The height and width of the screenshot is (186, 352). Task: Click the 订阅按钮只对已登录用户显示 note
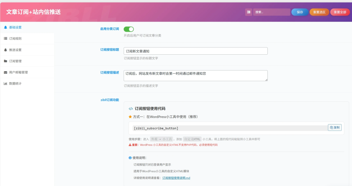pos(152,165)
